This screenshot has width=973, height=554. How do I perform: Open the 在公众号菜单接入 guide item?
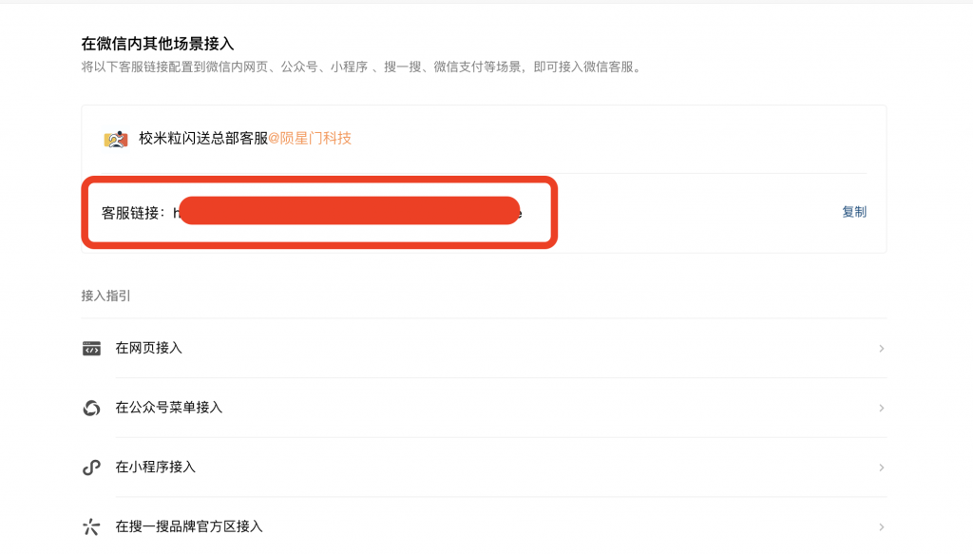point(169,408)
